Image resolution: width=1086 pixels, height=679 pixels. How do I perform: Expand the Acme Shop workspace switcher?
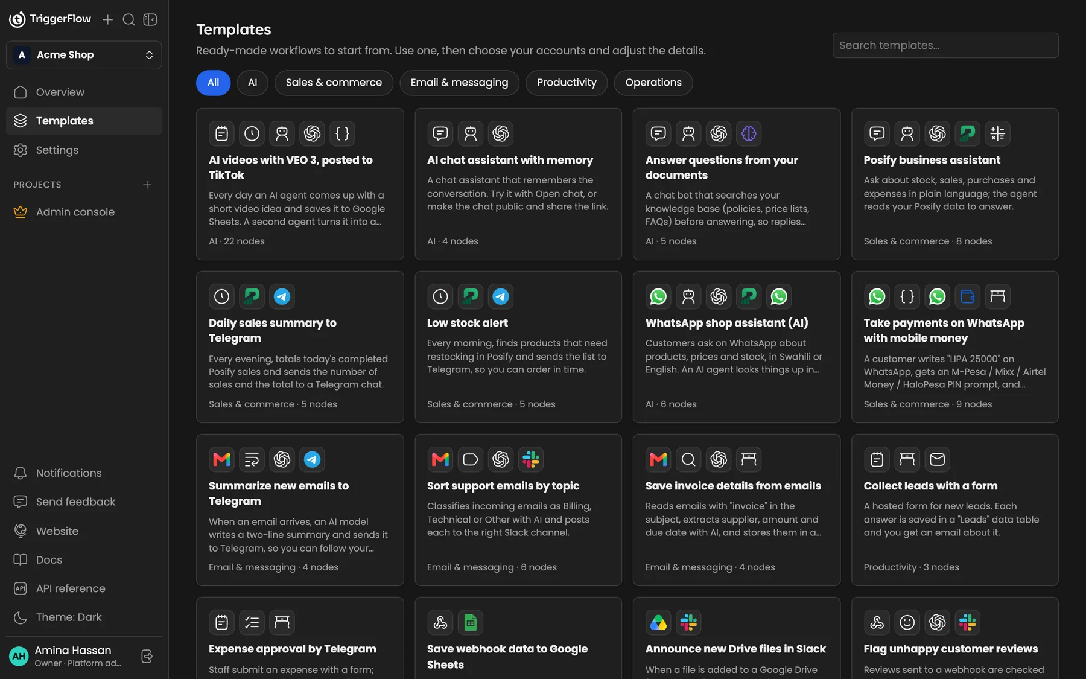[84, 55]
